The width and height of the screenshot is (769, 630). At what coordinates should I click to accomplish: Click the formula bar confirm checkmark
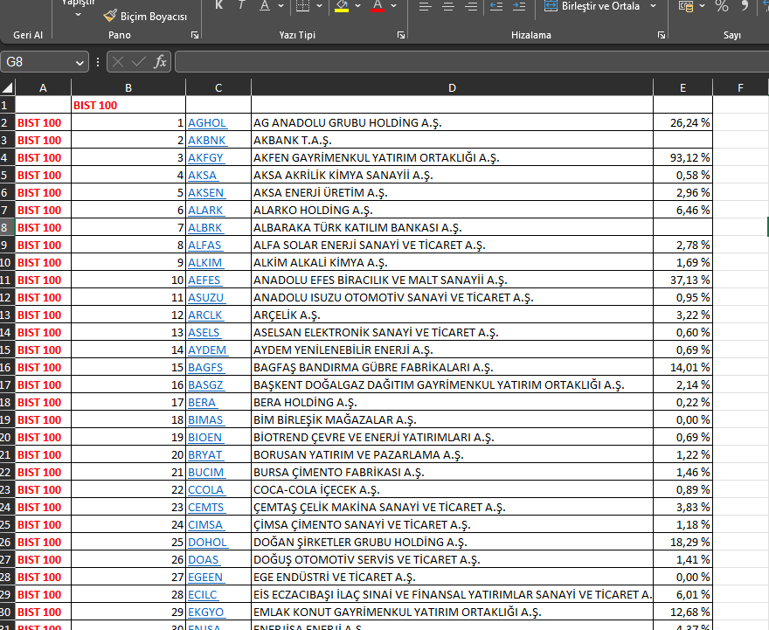[x=139, y=62]
